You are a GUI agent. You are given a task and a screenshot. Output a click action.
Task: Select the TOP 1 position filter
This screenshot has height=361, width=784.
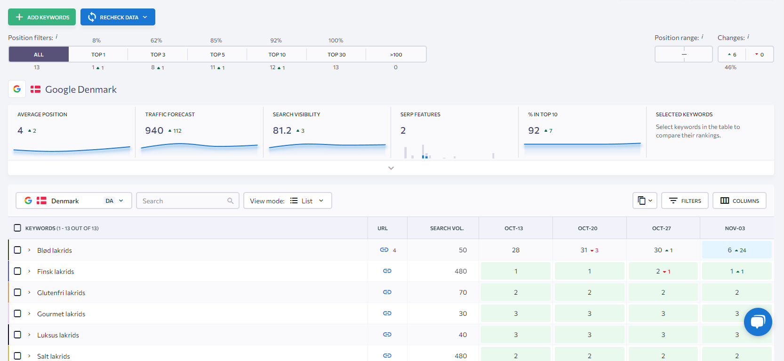tap(98, 55)
